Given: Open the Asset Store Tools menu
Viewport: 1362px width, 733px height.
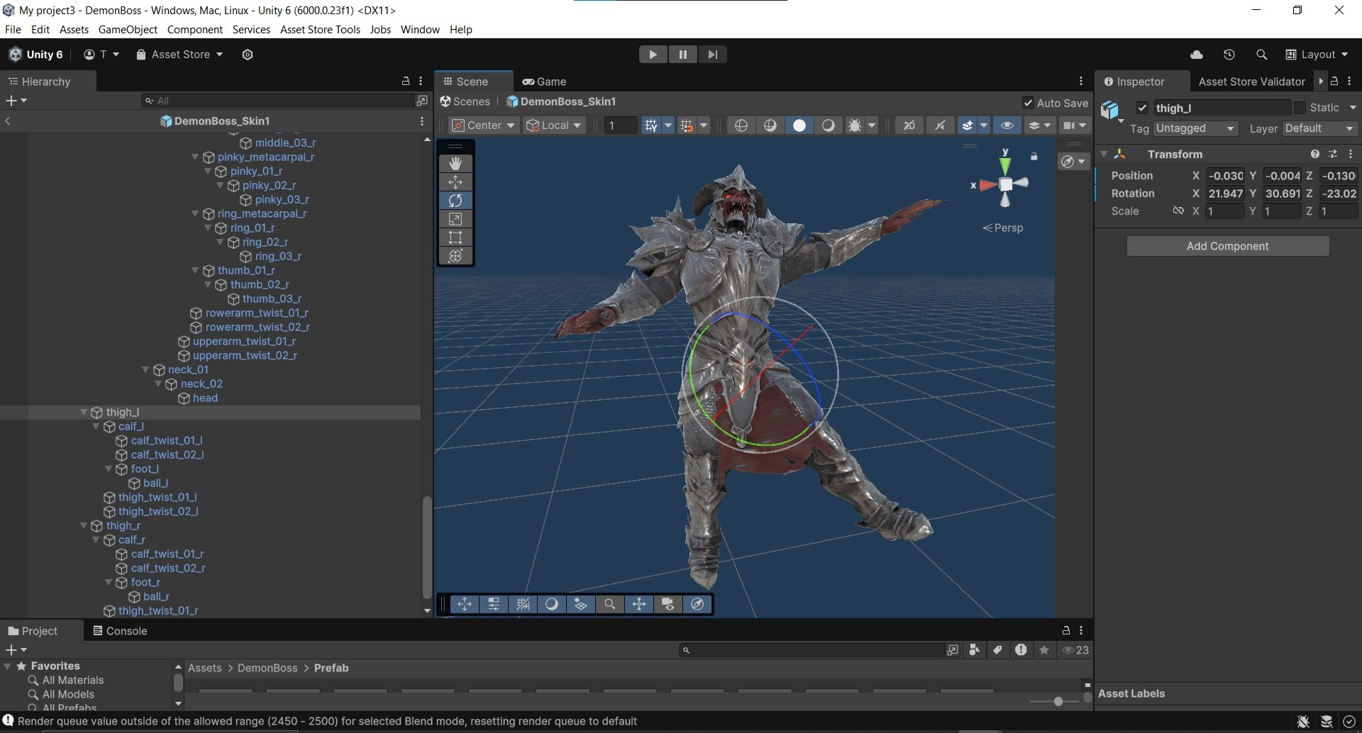Looking at the screenshot, I should pyautogui.click(x=320, y=30).
